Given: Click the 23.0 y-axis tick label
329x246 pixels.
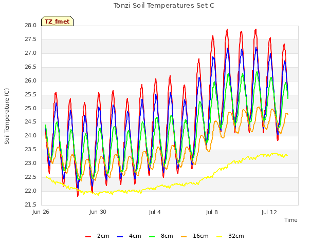Looking at the screenshot, I should point(31,163).
